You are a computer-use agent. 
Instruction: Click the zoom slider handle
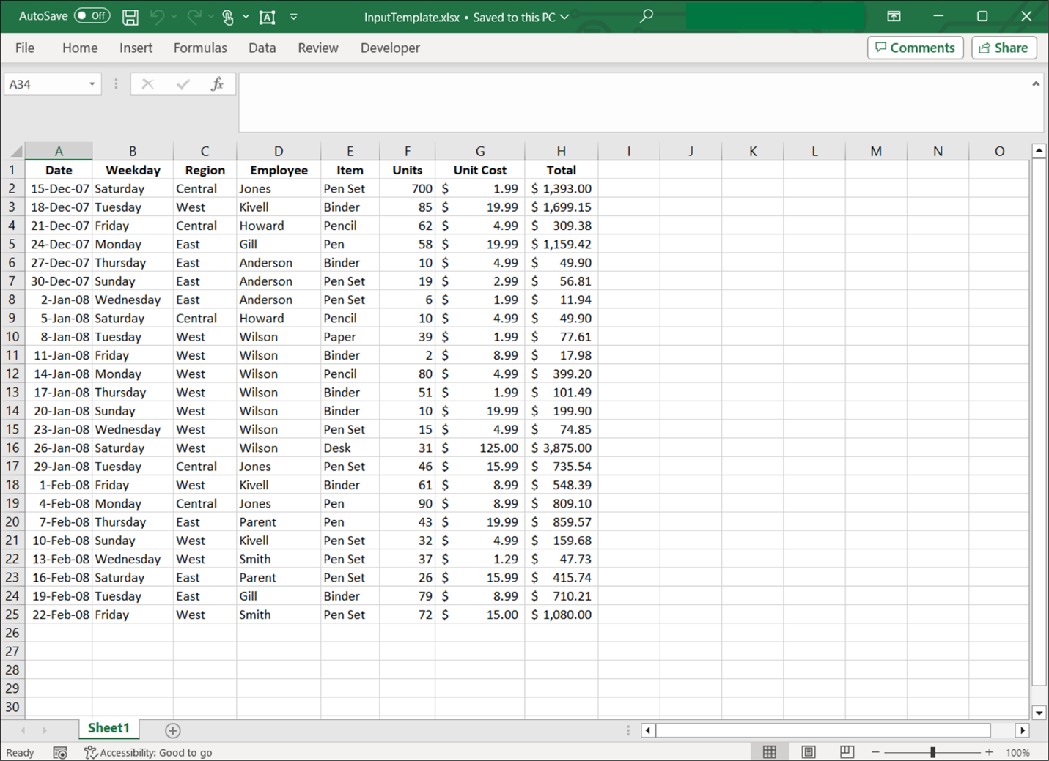932,752
